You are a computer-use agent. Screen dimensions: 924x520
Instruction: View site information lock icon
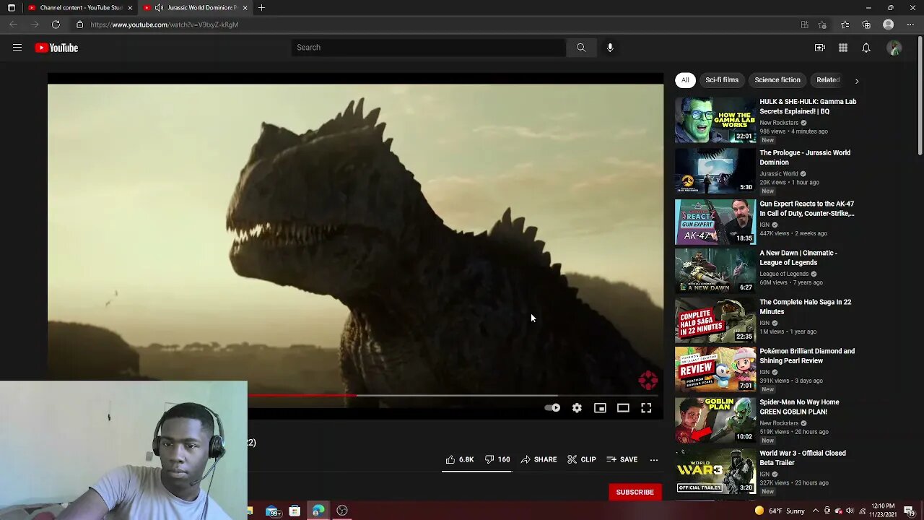click(x=80, y=25)
